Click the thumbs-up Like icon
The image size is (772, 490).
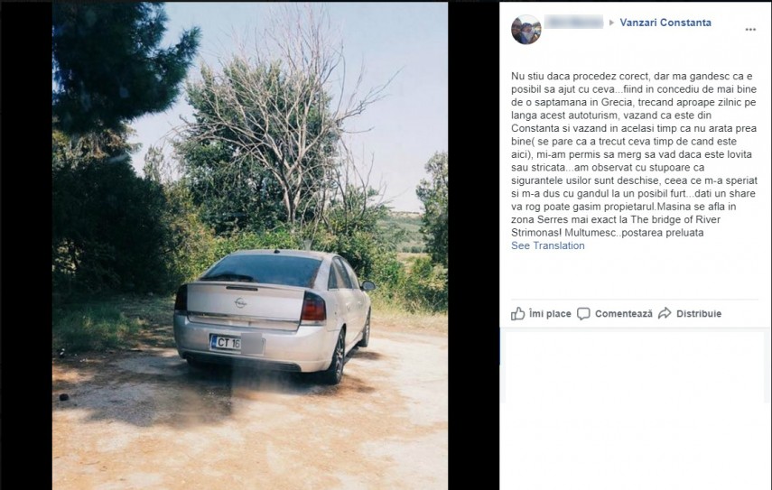(x=517, y=313)
